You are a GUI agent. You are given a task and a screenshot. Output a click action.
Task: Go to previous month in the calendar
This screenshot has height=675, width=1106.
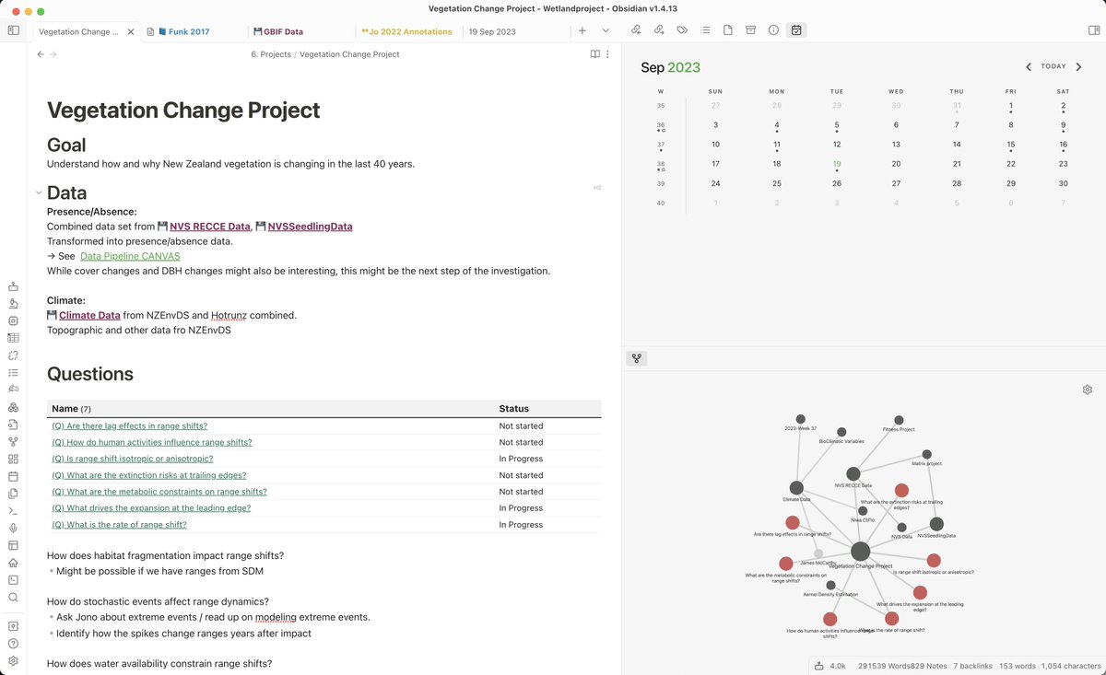coord(1029,66)
